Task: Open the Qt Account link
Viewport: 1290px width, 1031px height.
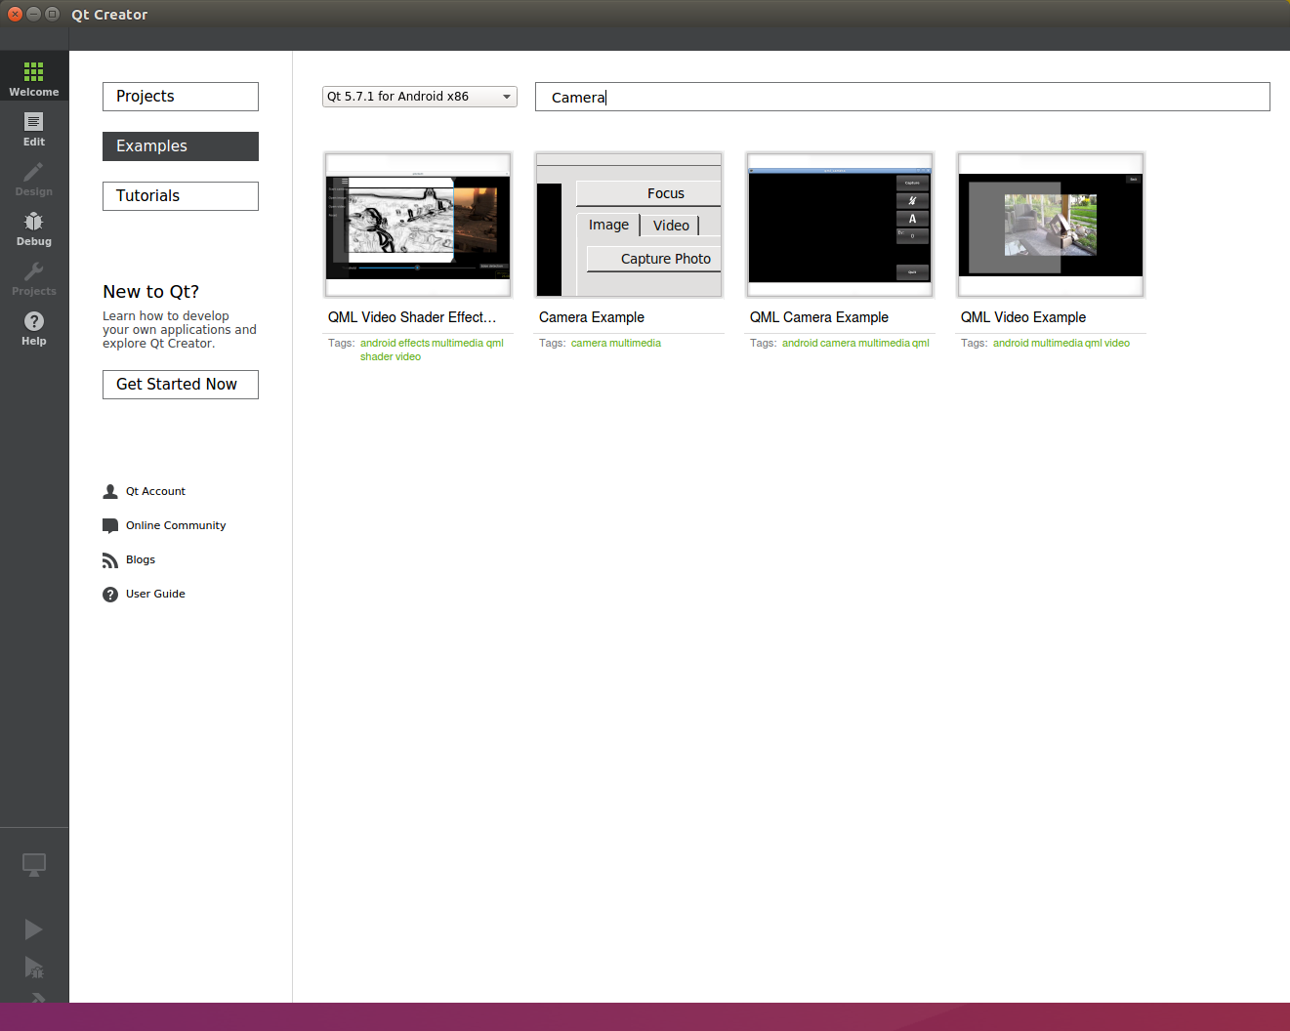Action: [155, 491]
